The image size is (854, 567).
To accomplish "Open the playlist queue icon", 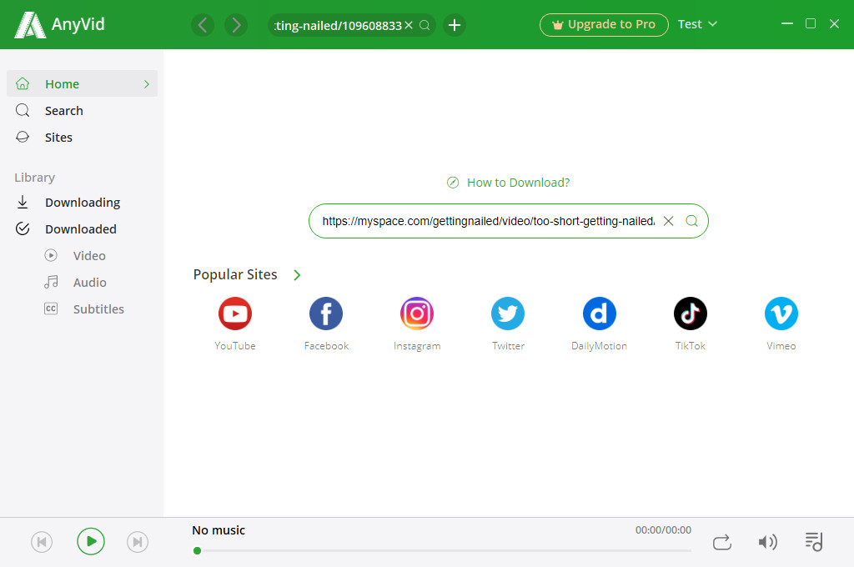I will click(x=814, y=541).
